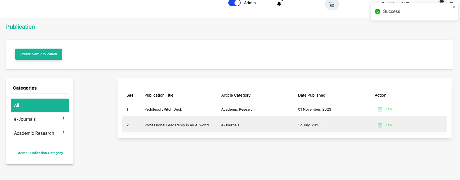Open notifications bell icon
The height and width of the screenshot is (180, 460).
coord(279,4)
